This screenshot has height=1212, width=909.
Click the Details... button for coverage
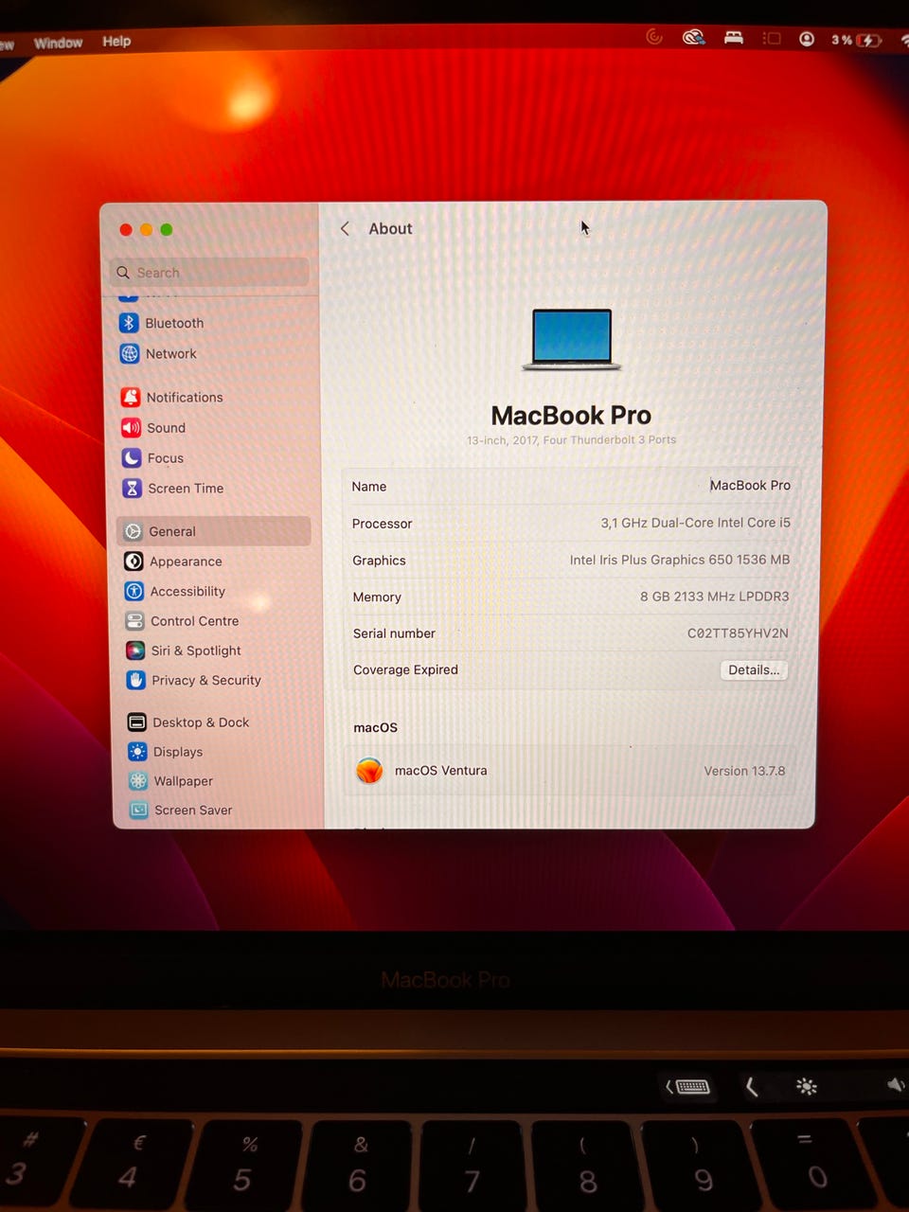pos(754,669)
